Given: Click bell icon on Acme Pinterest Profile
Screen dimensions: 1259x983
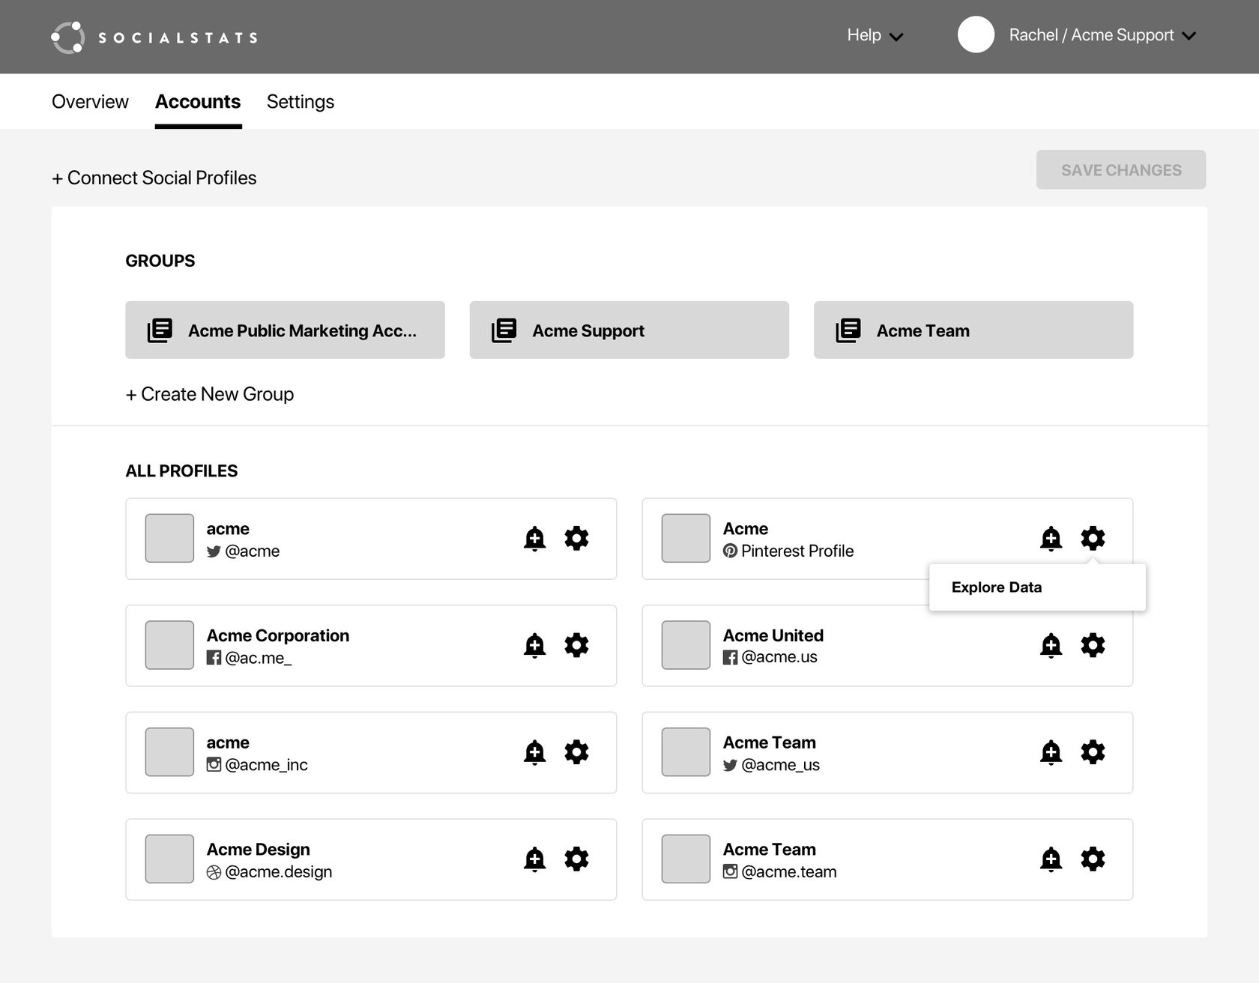Looking at the screenshot, I should coord(1051,538).
